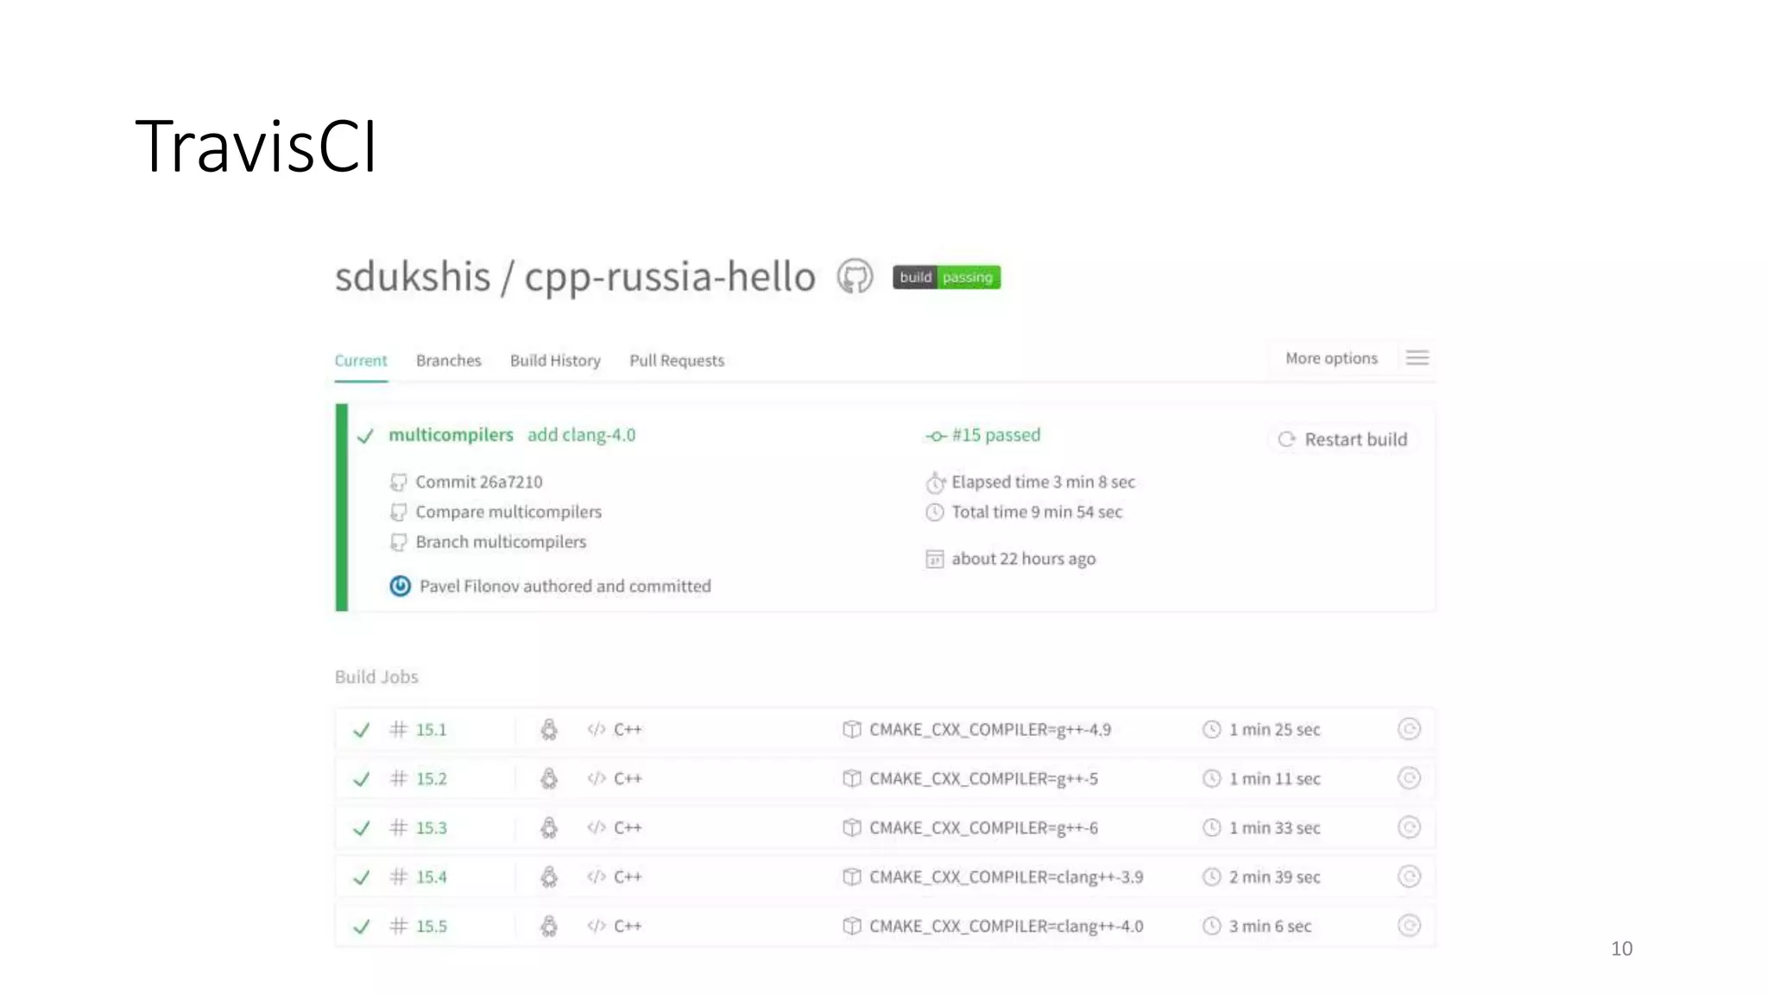This screenshot has width=1768, height=994.
Task: Open Commit 26a7210 link
Action: 479,481
